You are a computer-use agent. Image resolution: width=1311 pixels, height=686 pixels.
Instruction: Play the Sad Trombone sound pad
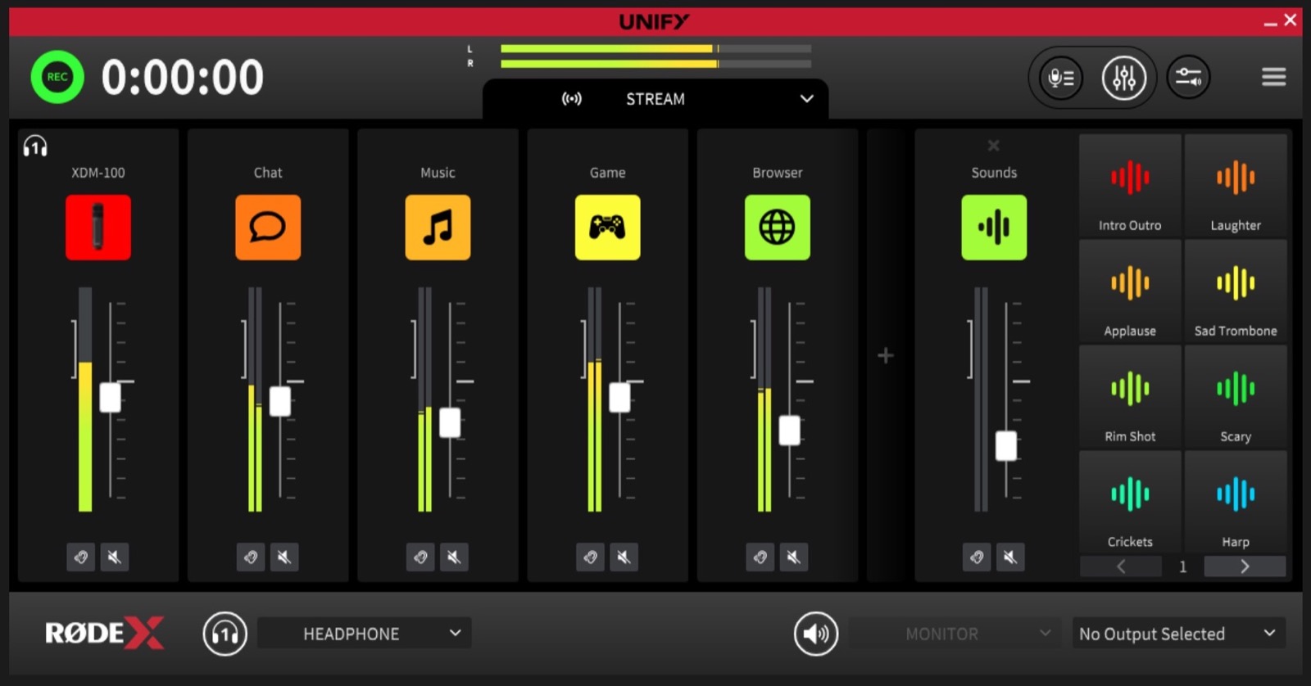[x=1236, y=291]
